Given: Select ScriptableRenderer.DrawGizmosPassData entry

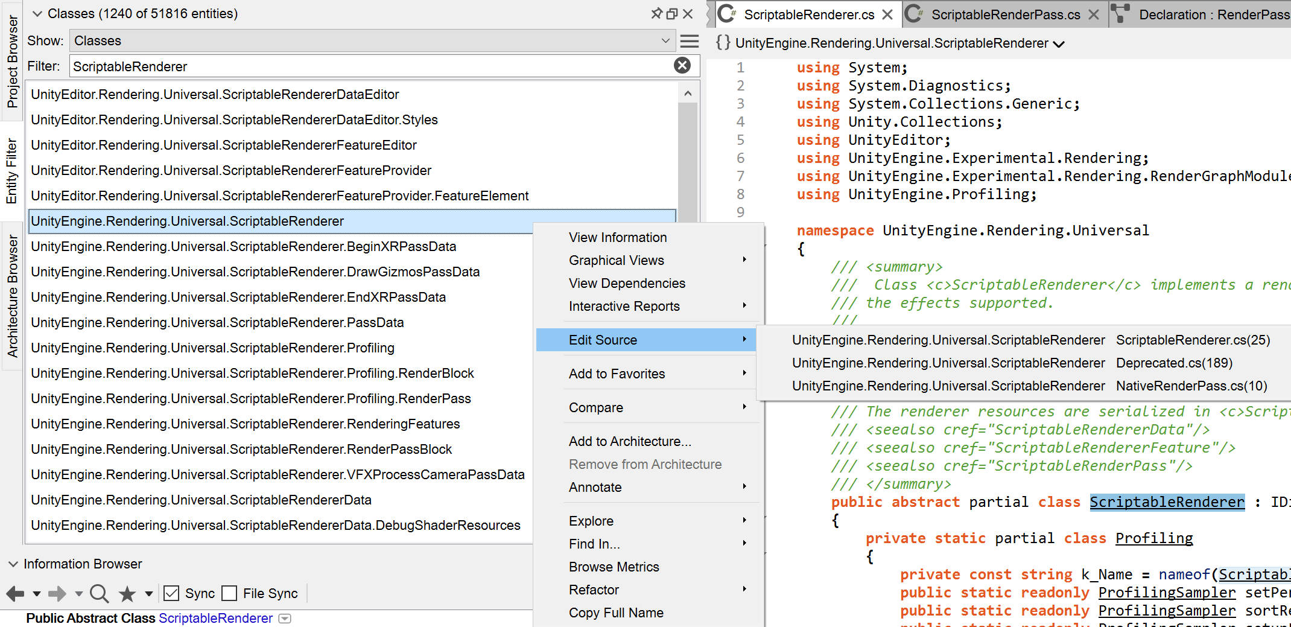Looking at the screenshot, I should (x=281, y=272).
